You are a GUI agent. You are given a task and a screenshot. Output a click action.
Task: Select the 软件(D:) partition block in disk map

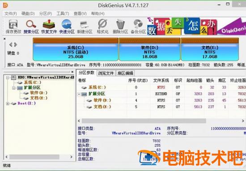[x=149, y=49]
